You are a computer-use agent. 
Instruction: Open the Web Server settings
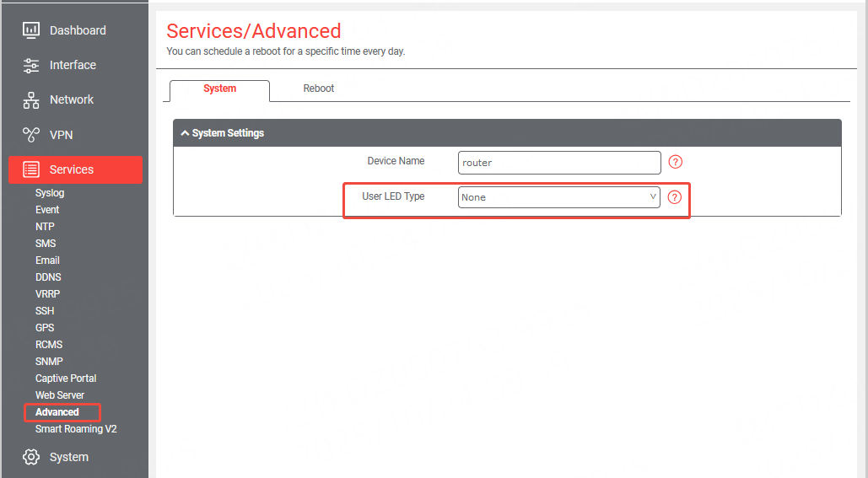click(x=60, y=395)
